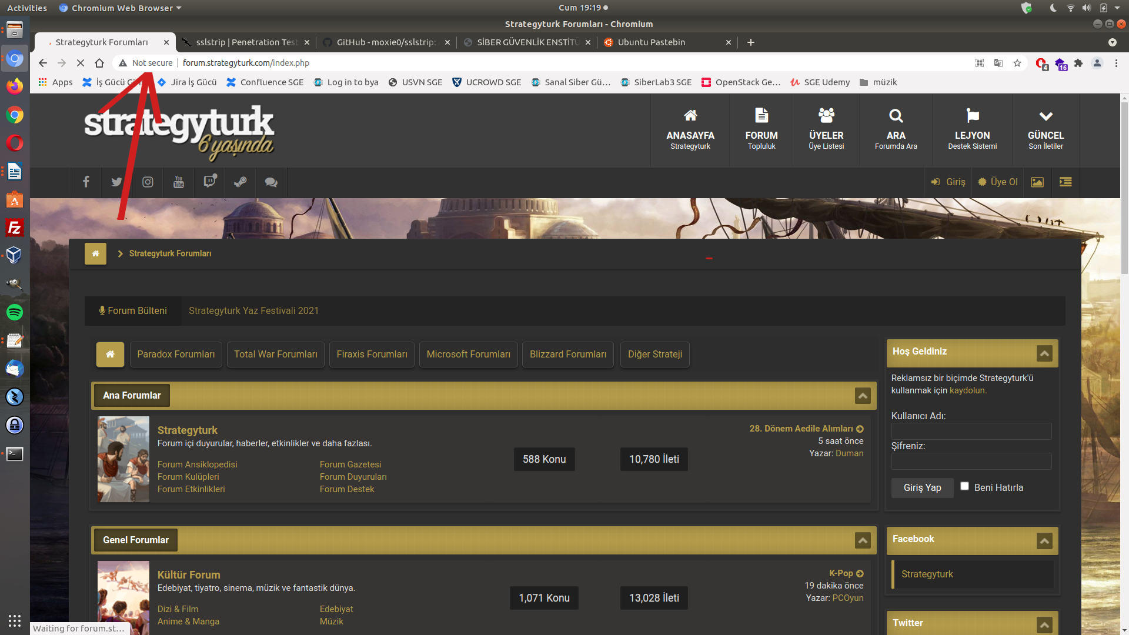Open the Steam social icon in site header
1129x635 pixels.
[240, 182]
